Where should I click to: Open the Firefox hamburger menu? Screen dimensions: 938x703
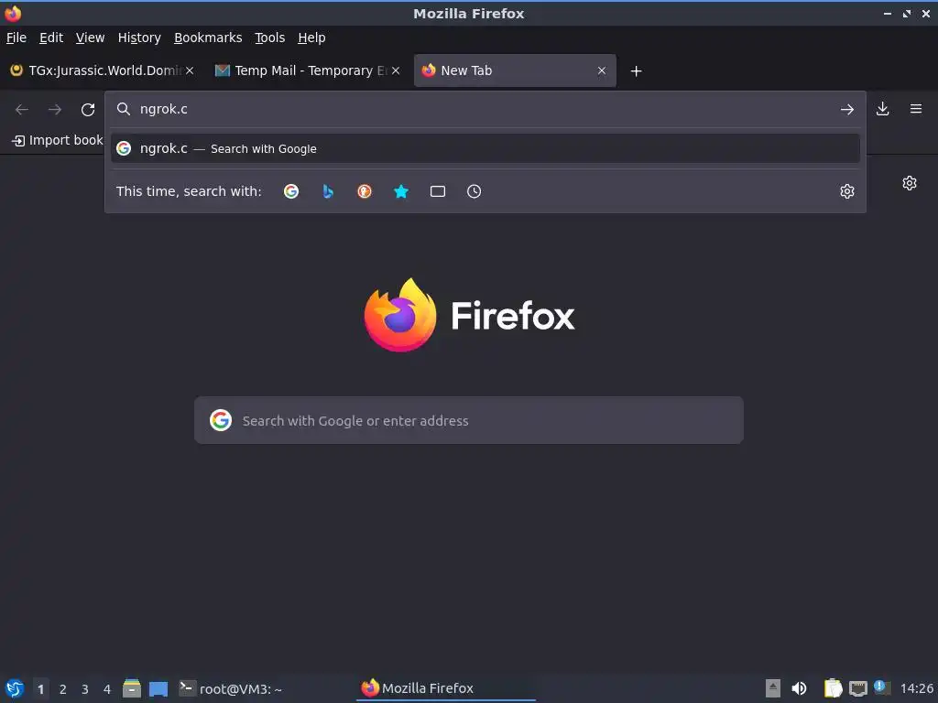click(916, 109)
